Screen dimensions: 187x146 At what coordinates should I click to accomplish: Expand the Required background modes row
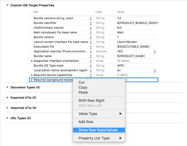click(x=32, y=80)
